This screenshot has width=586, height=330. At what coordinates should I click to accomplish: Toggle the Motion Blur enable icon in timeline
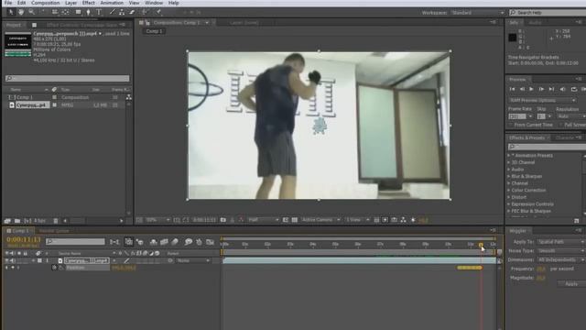pos(175,242)
